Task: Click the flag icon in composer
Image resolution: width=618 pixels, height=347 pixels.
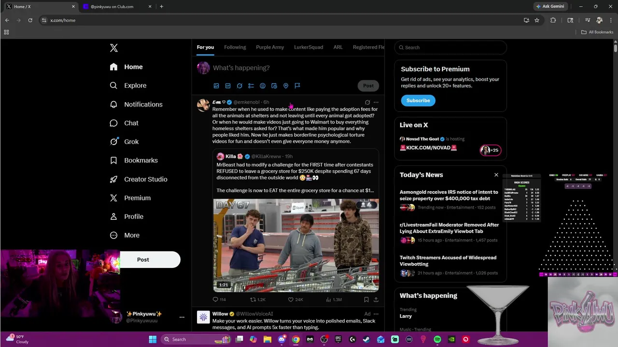Action: (297, 86)
